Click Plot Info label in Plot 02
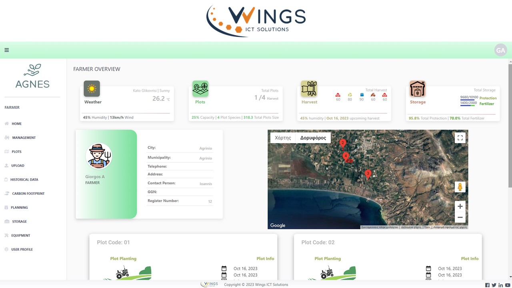This screenshot has width=512, height=288. pos(470,259)
